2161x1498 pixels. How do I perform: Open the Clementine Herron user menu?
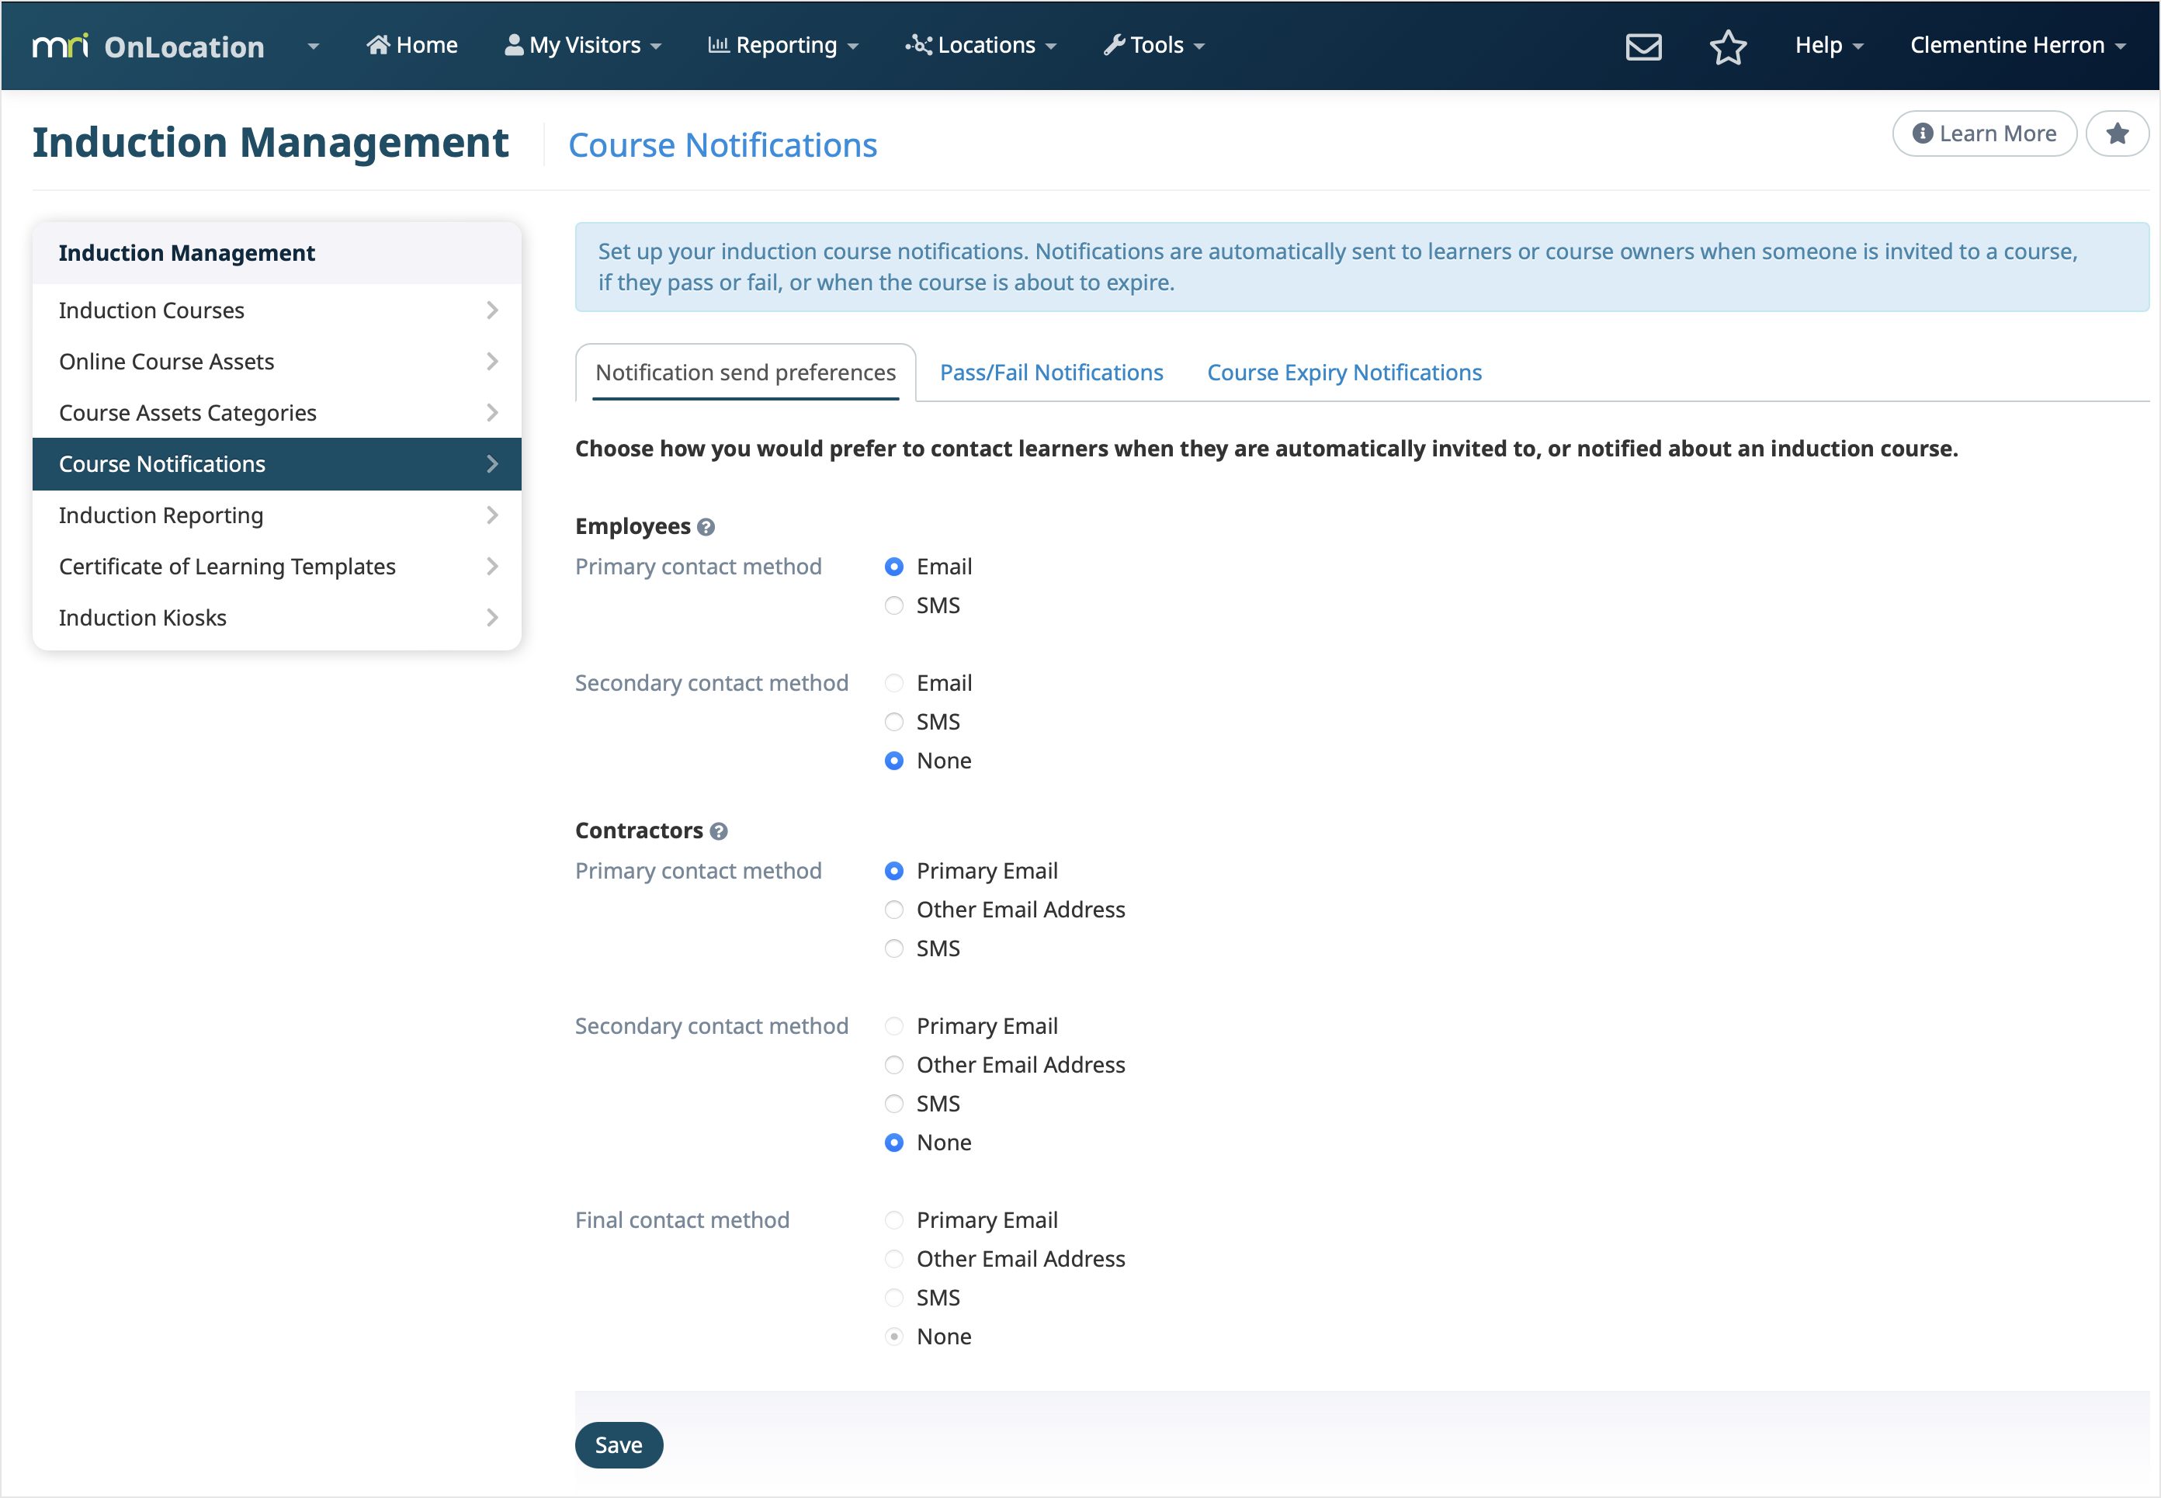[2017, 45]
